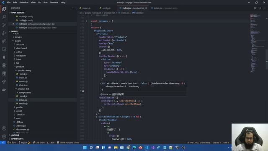Viewport: 268px width, 151px height.
Task: Click the remote window indicator in status bar
Action: click(3, 143)
